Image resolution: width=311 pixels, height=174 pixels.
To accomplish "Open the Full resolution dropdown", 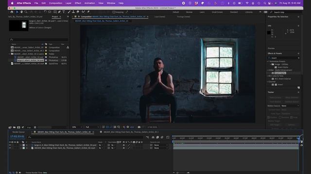I will (x=92, y=127).
